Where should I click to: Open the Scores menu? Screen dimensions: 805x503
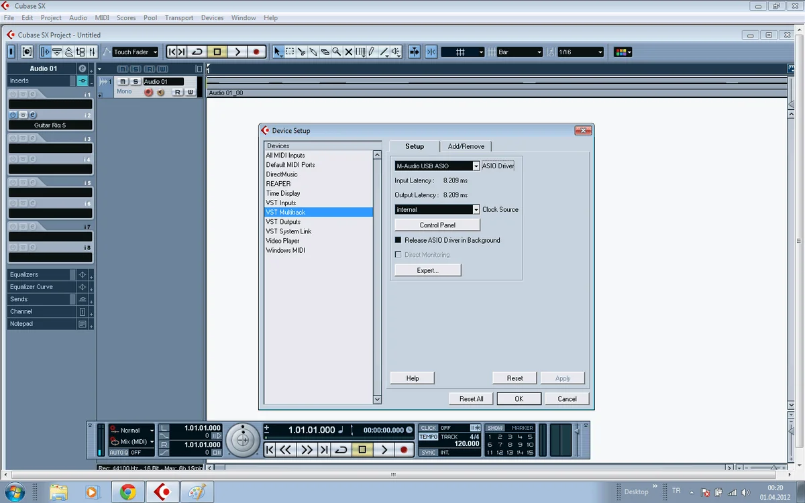coord(126,17)
